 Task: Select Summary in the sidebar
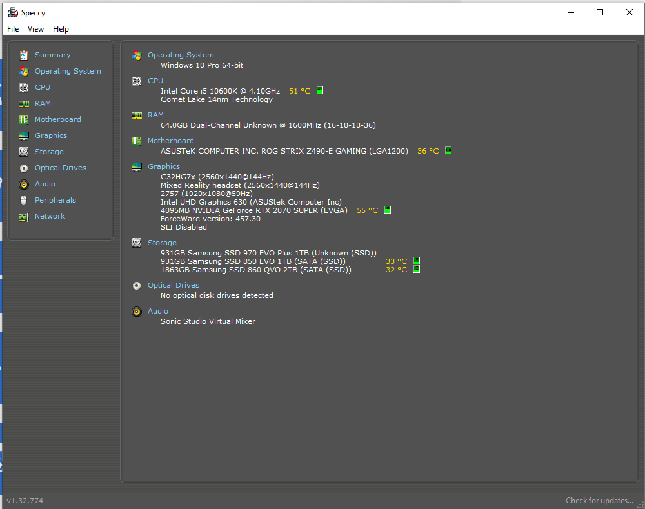53,55
